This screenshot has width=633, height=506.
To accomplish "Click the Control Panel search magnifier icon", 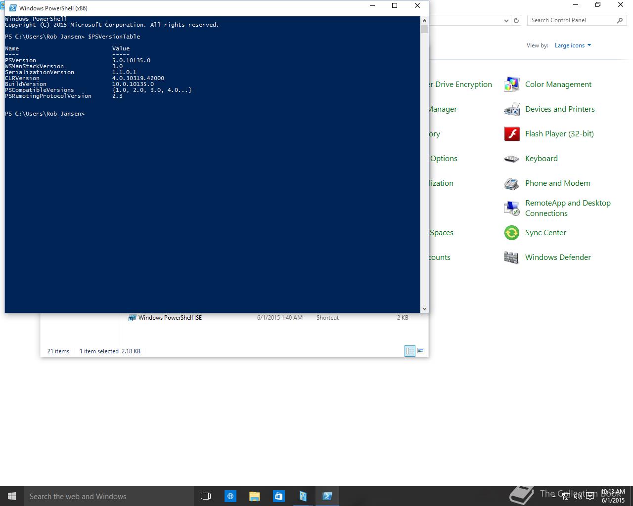I will click(620, 20).
